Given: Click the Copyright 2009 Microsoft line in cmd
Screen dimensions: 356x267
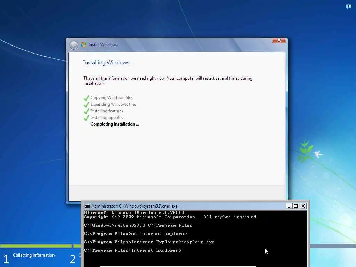Looking at the screenshot, I should pos(171,217).
